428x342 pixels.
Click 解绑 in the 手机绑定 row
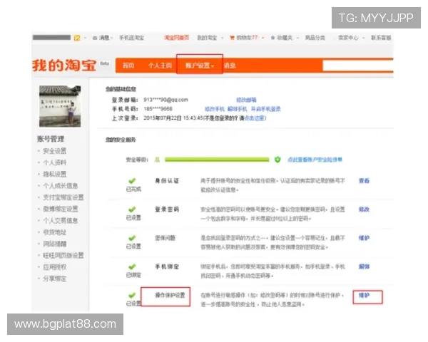364,266
